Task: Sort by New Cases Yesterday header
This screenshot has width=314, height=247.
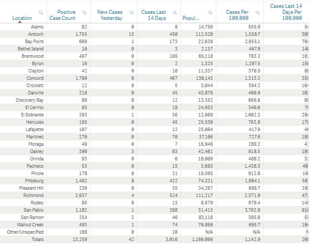Action: (x=110, y=15)
